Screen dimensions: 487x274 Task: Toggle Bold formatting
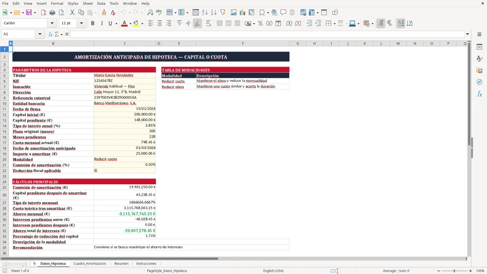pyautogui.click(x=93, y=24)
